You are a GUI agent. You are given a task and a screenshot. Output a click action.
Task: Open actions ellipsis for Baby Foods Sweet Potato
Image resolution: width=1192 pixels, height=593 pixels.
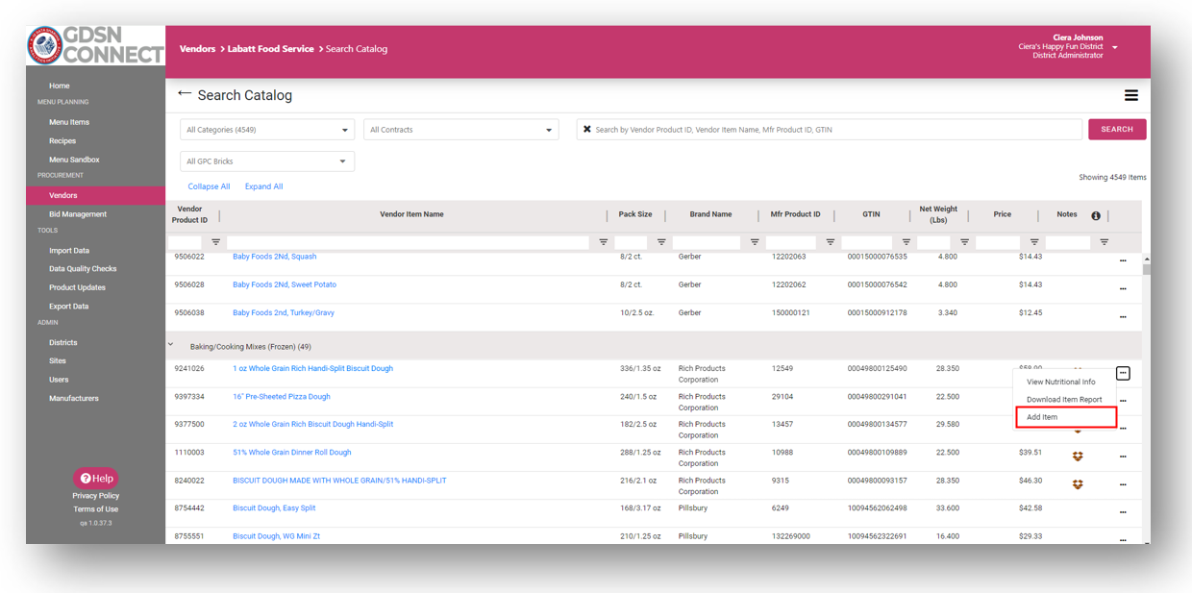(1123, 288)
